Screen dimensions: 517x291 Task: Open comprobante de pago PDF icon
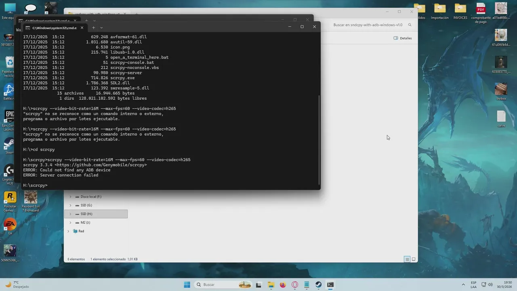[x=481, y=13]
